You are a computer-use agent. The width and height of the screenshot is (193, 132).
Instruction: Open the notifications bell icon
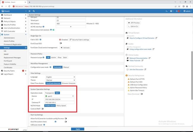[x=177, y=11]
